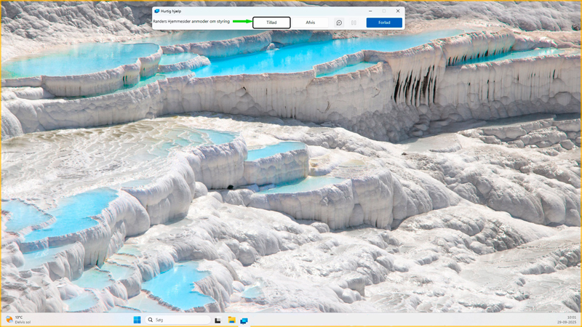
Task: Click 'Randers Hjemmesider anmoder om styring' text
Action: coord(191,22)
